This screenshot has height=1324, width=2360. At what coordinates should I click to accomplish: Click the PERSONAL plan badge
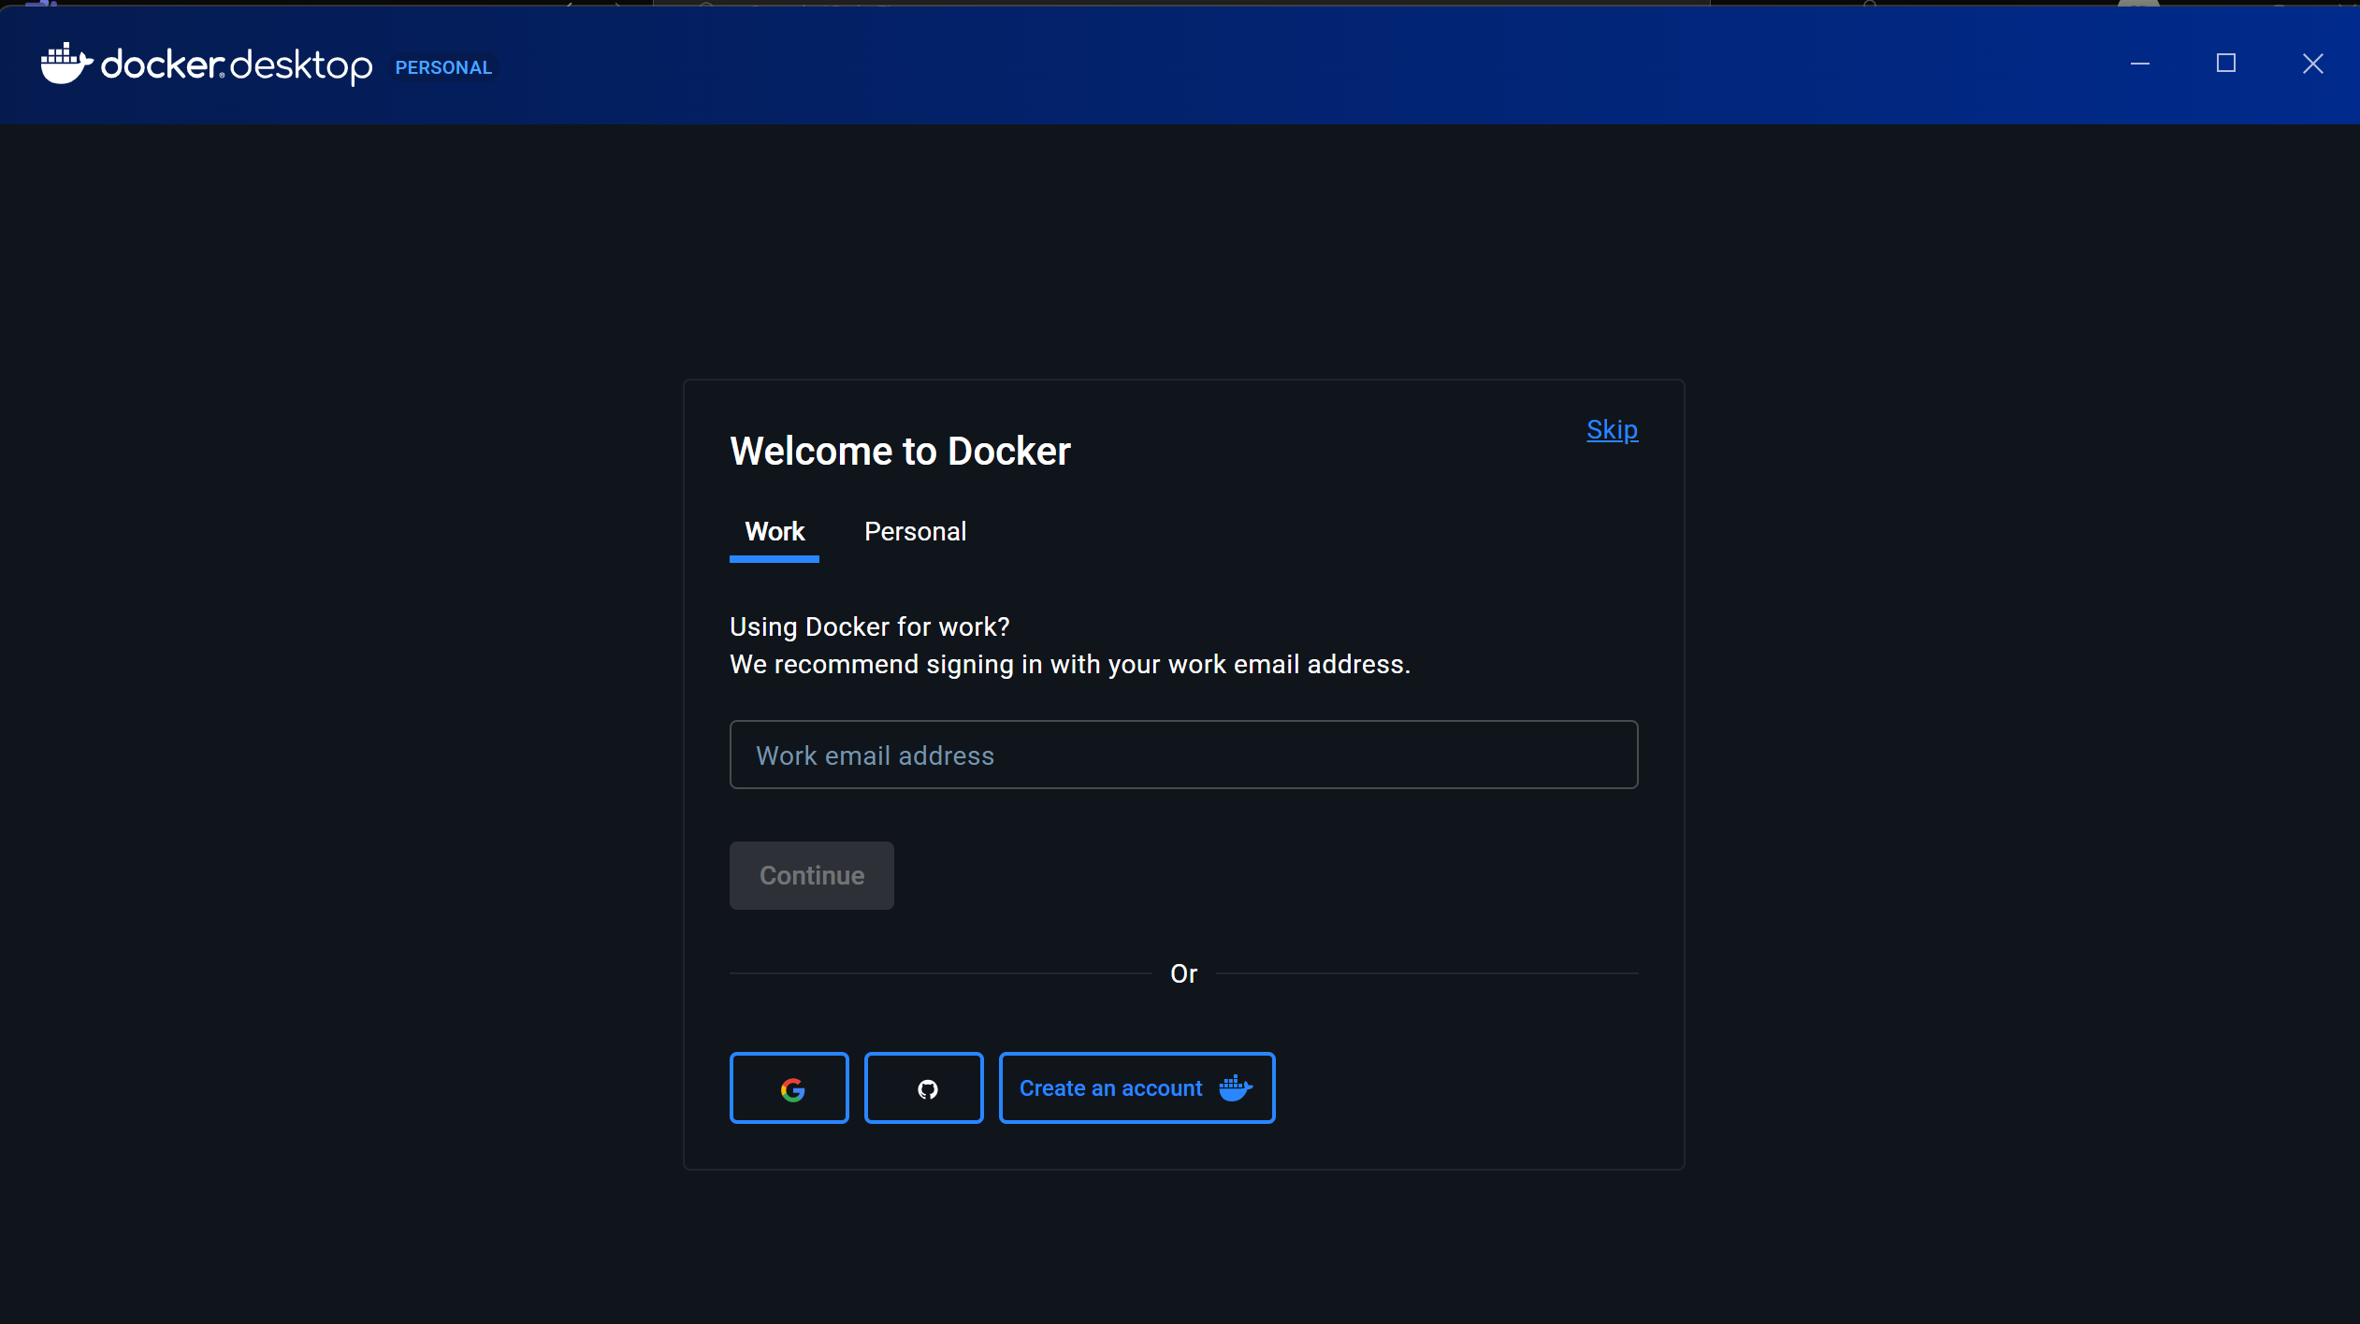tap(443, 67)
